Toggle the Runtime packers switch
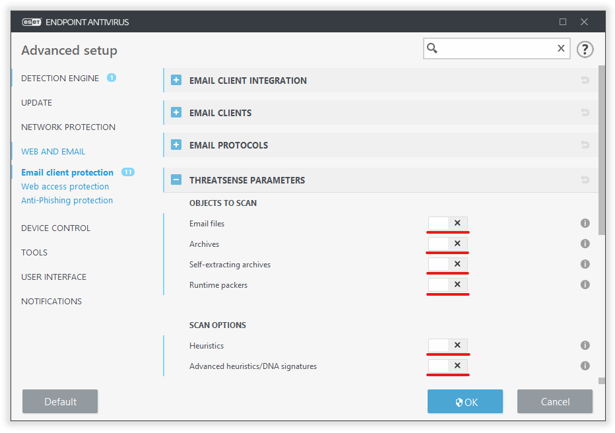The height and width of the screenshot is (433, 615). (447, 284)
